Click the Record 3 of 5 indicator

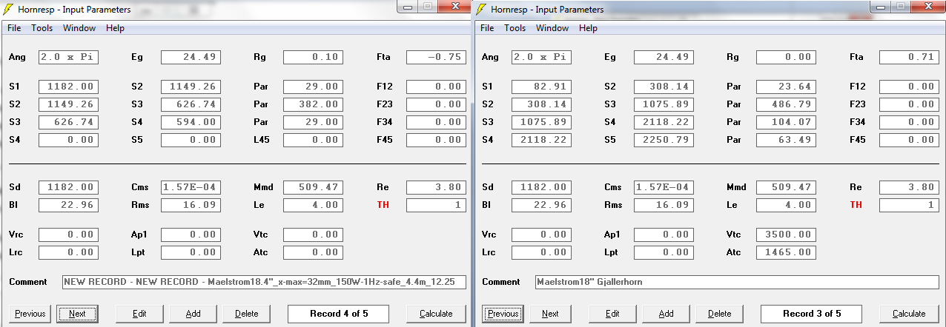(x=811, y=314)
